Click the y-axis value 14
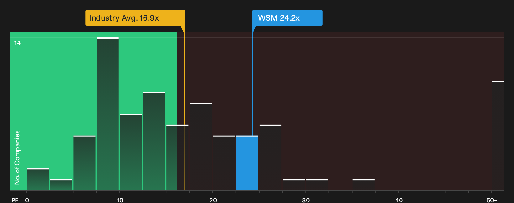514x203 pixels. click(x=17, y=43)
